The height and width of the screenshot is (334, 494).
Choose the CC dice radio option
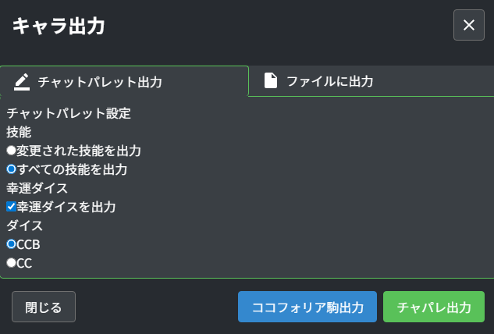[x=12, y=263]
